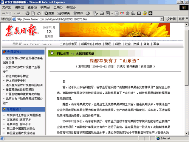Viewport: 189px width, 142px height.
Task: Open the 社会 navigation link
Action: pyautogui.click(x=128, y=44)
